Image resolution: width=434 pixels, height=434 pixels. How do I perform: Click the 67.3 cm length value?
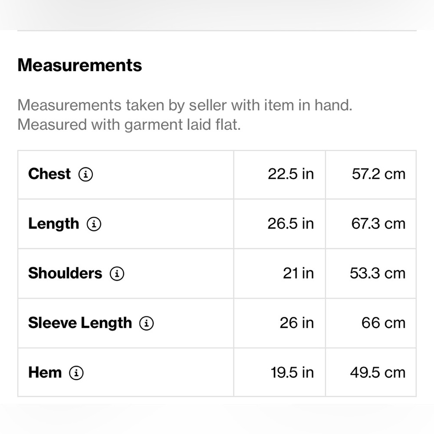pyautogui.click(x=378, y=224)
